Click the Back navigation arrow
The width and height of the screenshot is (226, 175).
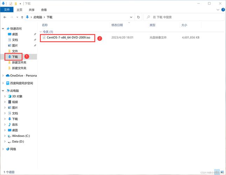pyautogui.click(x=5, y=17)
